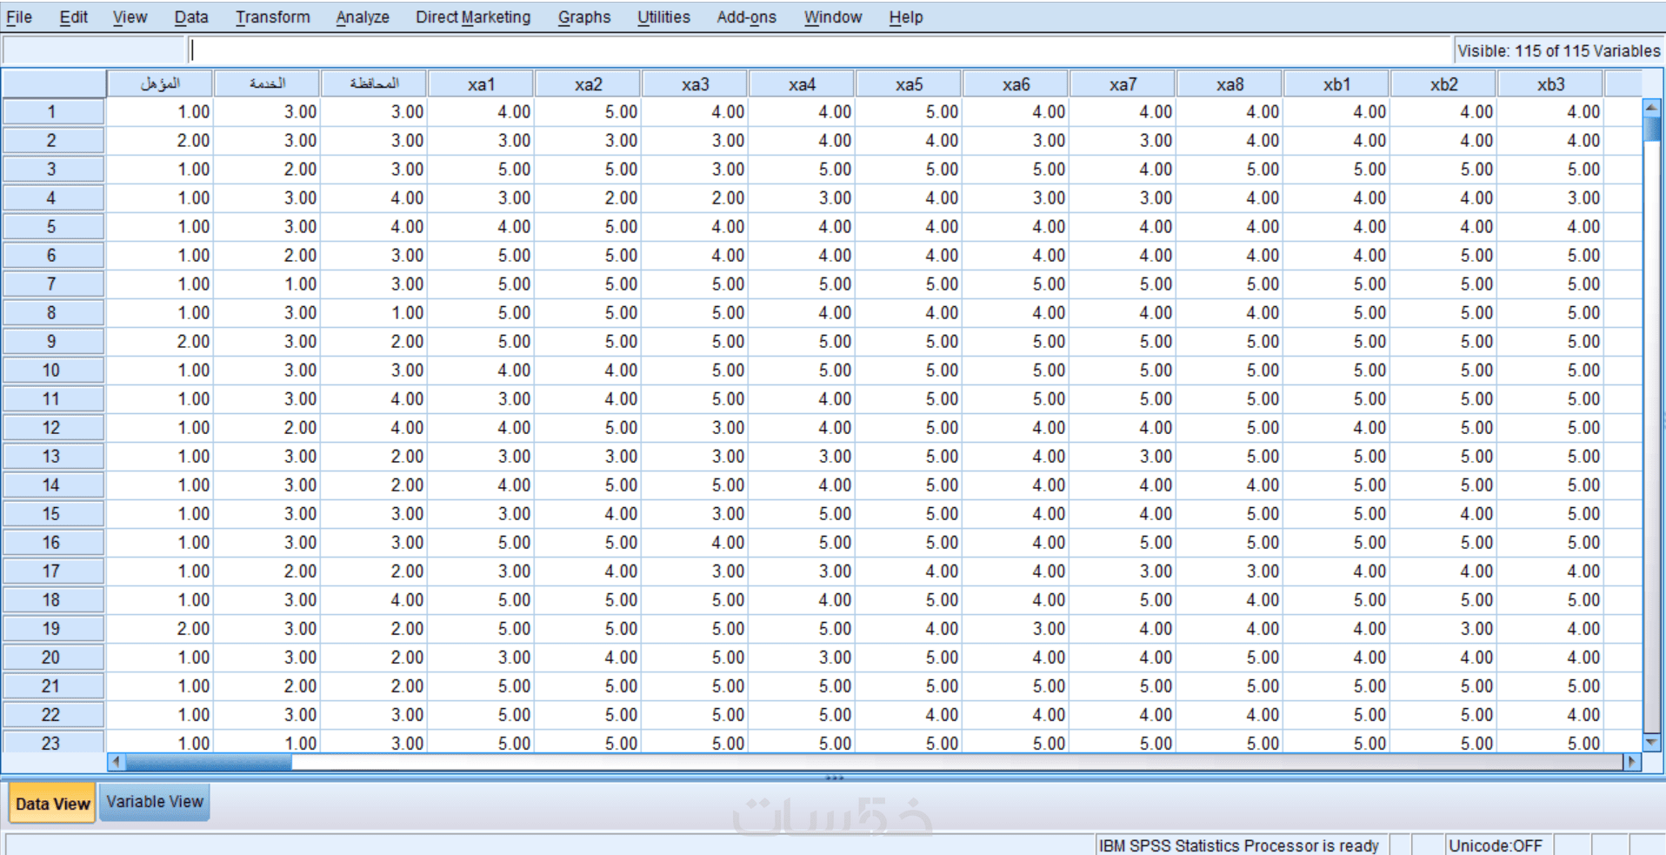Click the xb2 cell in row 19

1443,628
